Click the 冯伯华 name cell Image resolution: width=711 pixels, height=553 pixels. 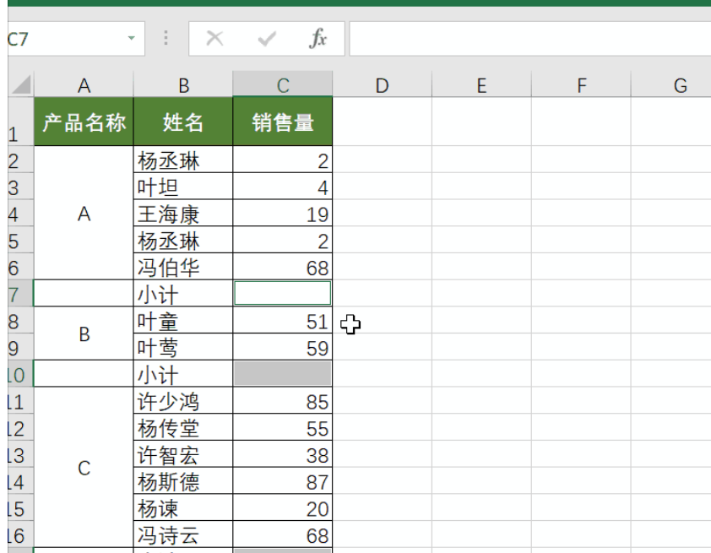point(183,267)
